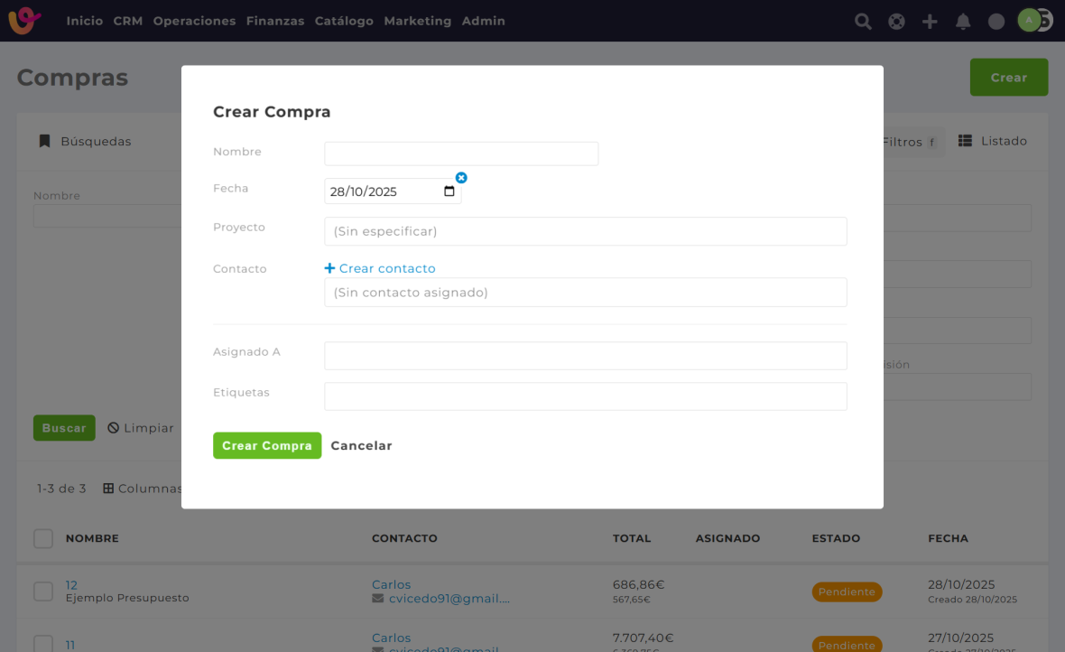Image resolution: width=1065 pixels, height=652 pixels.
Task: Open the Asignado A selector
Action: [x=585, y=356]
